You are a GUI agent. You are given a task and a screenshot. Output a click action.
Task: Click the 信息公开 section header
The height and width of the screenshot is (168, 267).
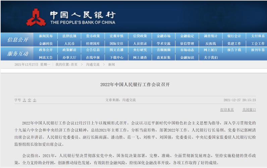pyautogui.click(x=17, y=40)
